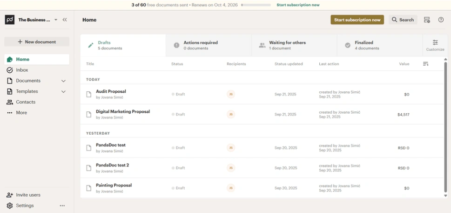Screen dimensions: 451x213
Task: Open the help question mark icon
Action: 441,20
